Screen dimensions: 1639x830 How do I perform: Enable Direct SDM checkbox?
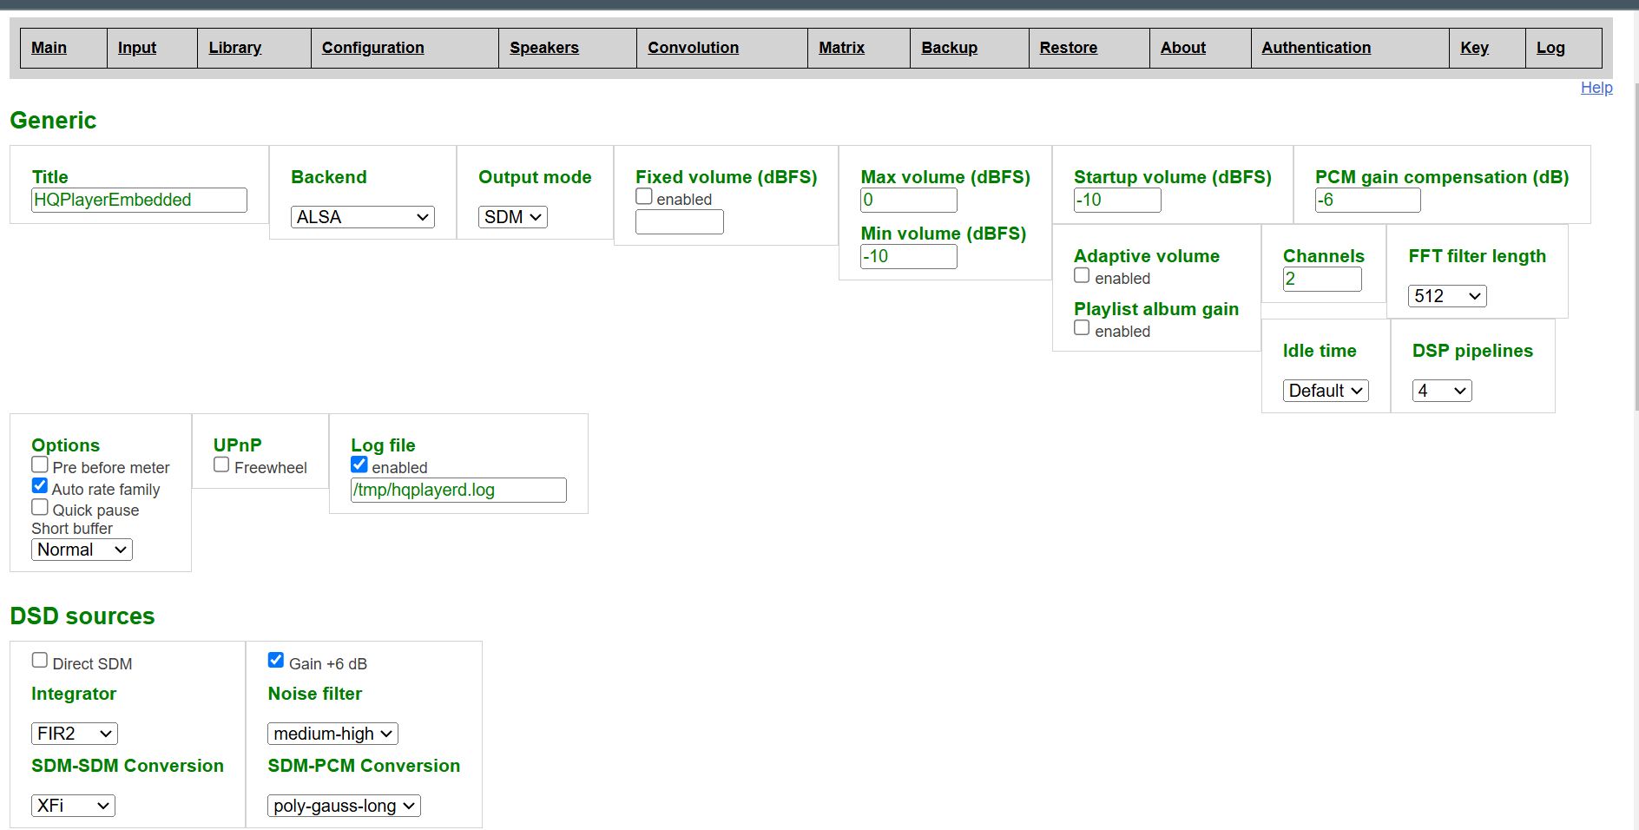[x=40, y=661]
